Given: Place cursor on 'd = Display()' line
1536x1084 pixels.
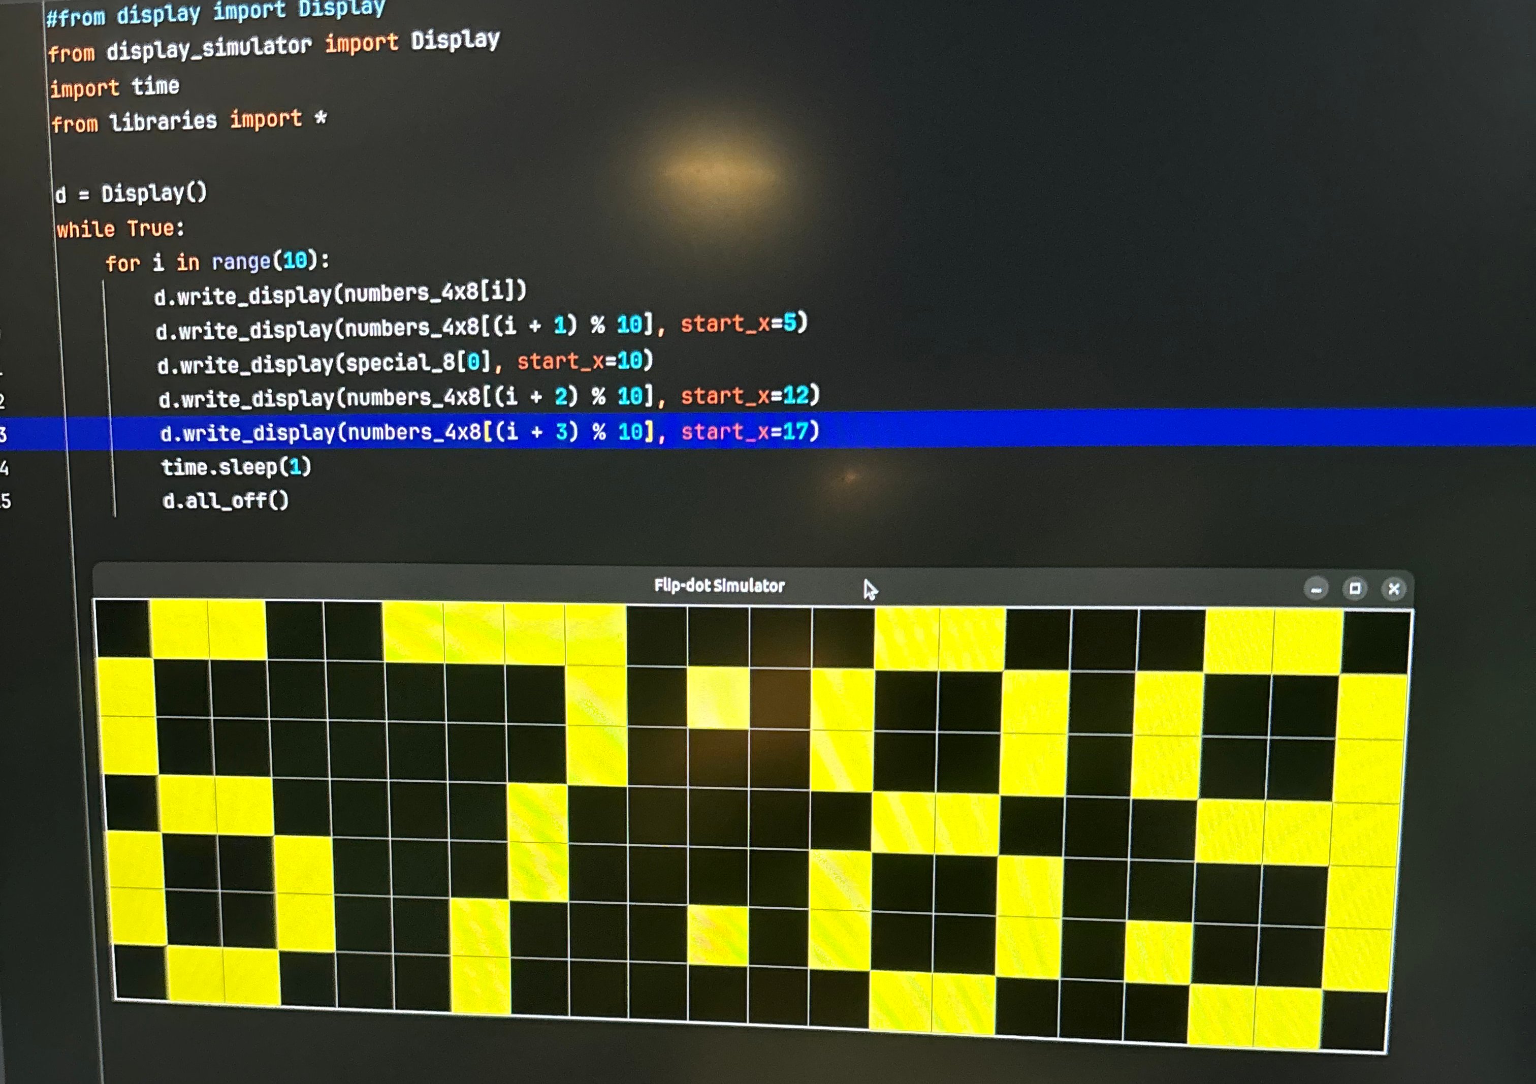Looking at the screenshot, I should 131,194.
